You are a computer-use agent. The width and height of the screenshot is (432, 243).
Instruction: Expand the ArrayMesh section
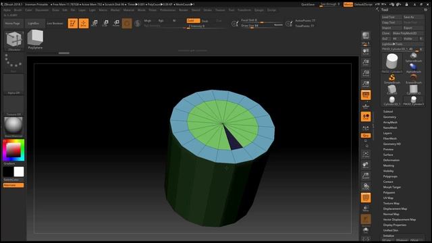click(390, 122)
